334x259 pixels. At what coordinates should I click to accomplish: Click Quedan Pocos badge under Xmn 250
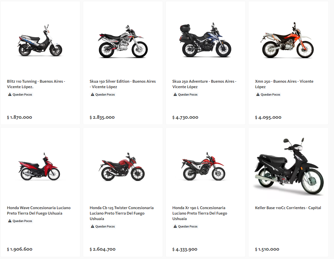(x=268, y=95)
